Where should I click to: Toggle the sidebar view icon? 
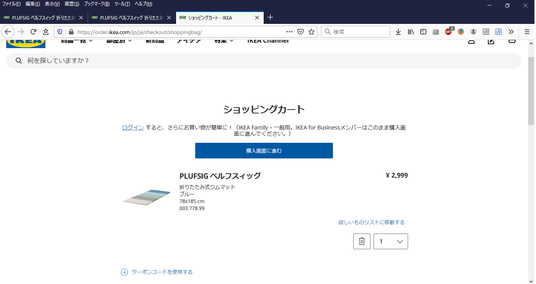[423, 32]
